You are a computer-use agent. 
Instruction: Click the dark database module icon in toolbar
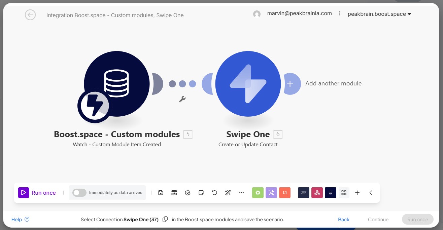[331, 193]
